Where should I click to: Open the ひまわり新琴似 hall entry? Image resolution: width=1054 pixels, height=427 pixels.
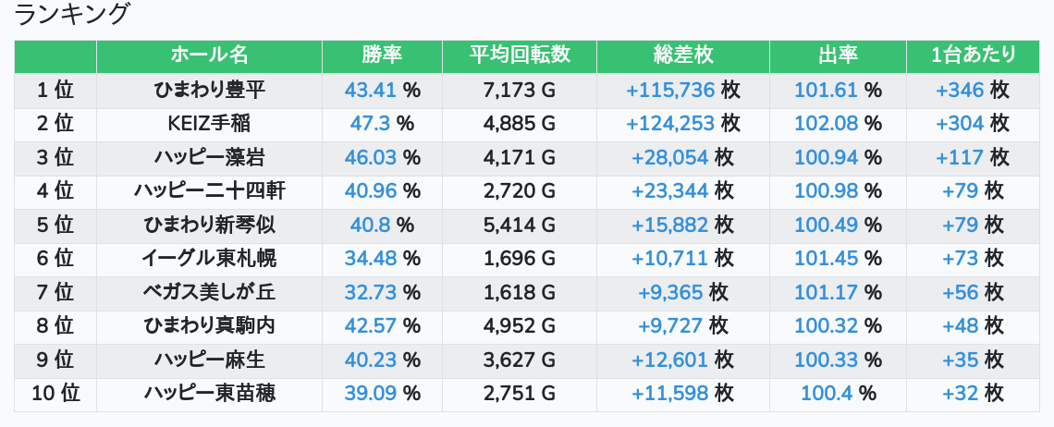(x=209, y=225)
